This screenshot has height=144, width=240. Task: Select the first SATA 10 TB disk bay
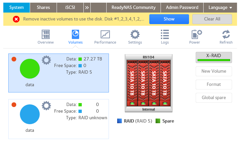click(x=132, y=83)
